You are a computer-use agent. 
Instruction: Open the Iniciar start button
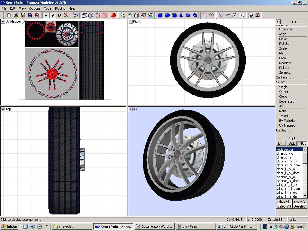pyautogui.click(x=9, y=226)
